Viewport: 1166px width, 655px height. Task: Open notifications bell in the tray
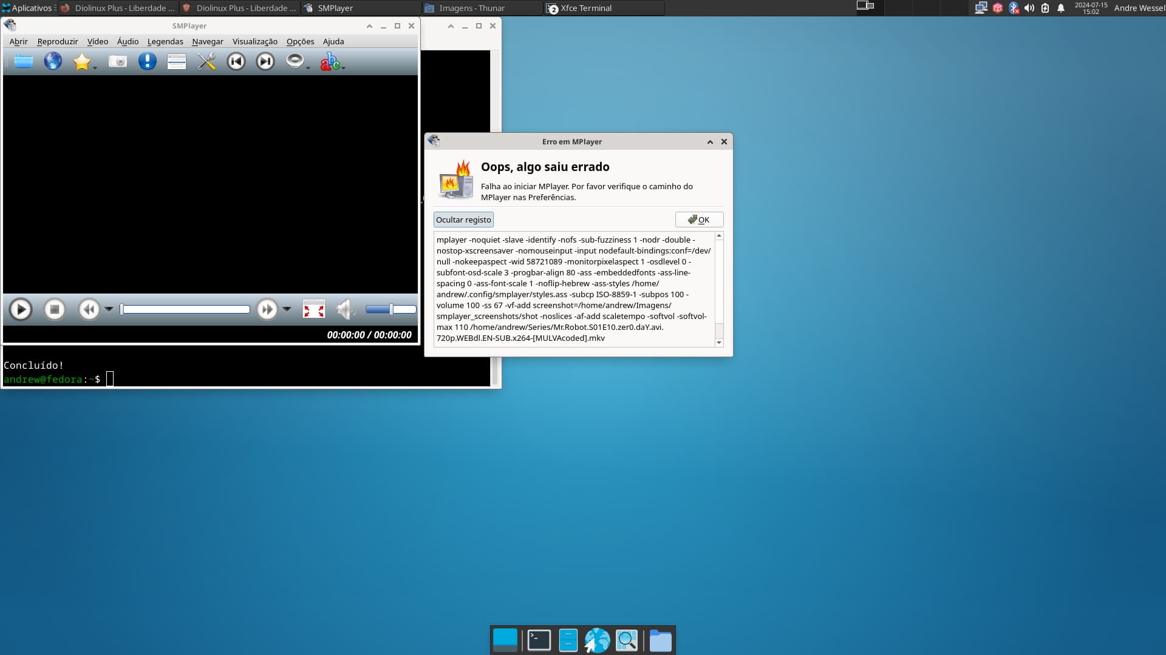point(1061,8)
